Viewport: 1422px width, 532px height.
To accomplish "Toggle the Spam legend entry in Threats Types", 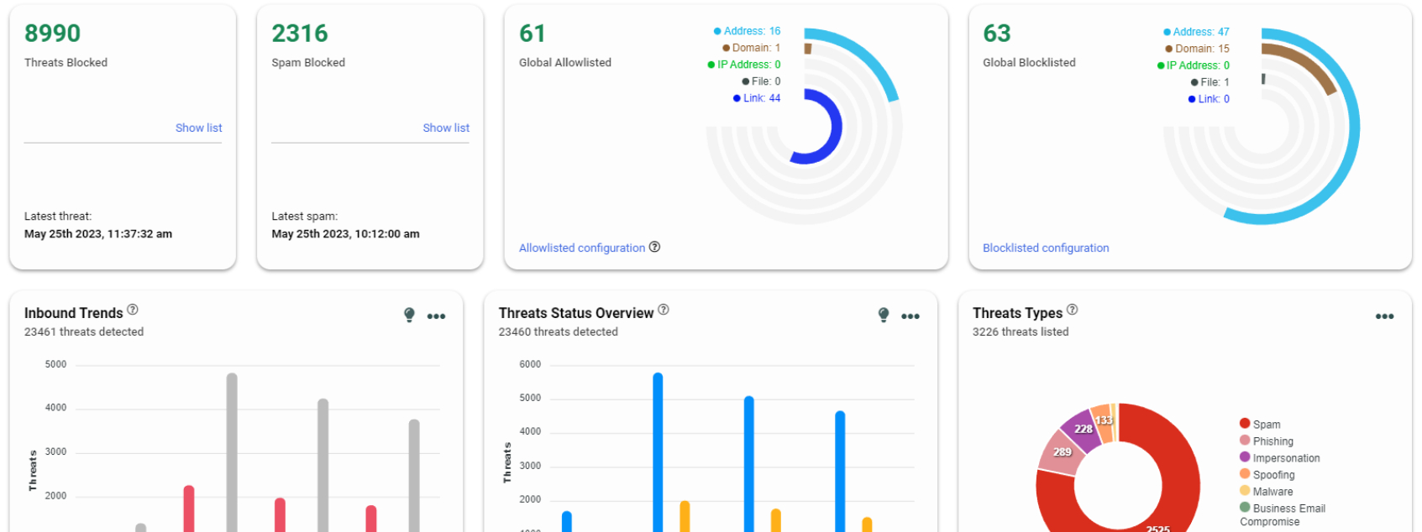I will pos(1260,425).
